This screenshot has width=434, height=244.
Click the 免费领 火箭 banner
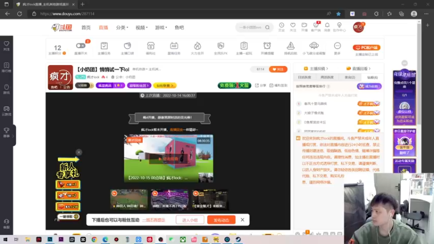point(234,86)
